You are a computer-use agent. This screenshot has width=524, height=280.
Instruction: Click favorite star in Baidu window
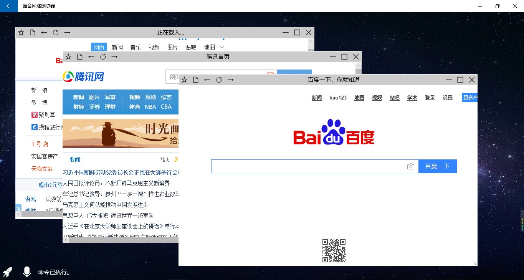tap(184, 80)
